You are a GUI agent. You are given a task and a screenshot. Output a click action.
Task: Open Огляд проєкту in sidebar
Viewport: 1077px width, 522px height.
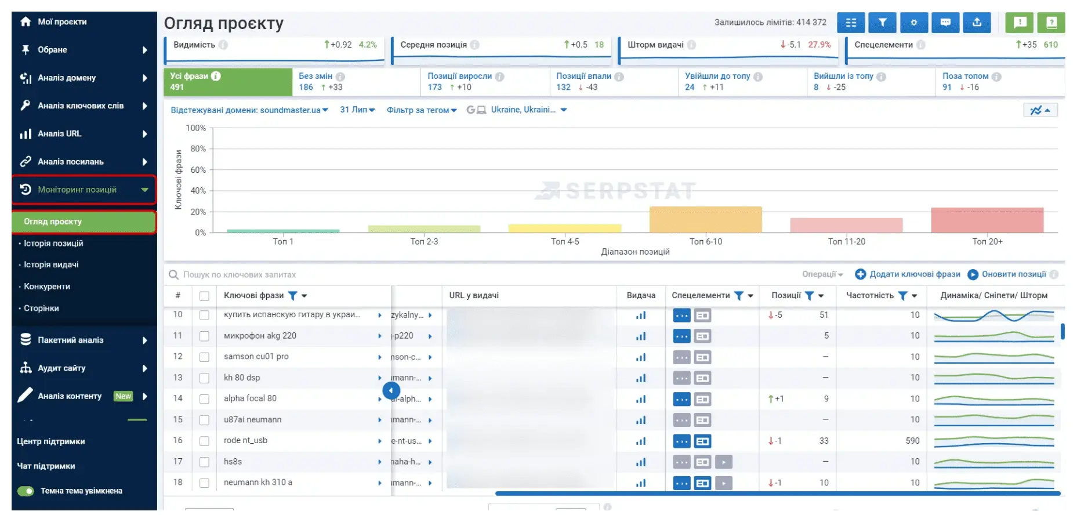(84, 222)
